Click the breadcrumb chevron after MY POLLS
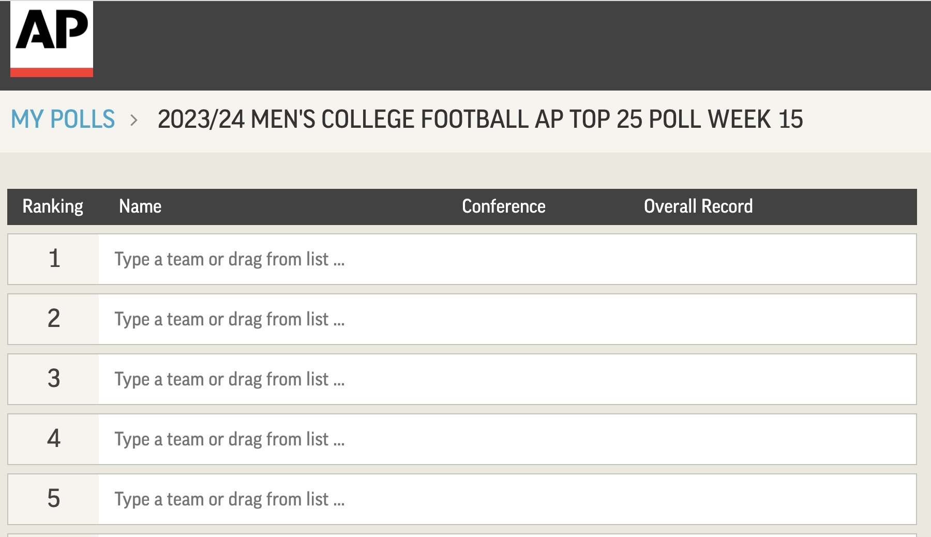Viewport: 931px width, 537px height. 134,120
